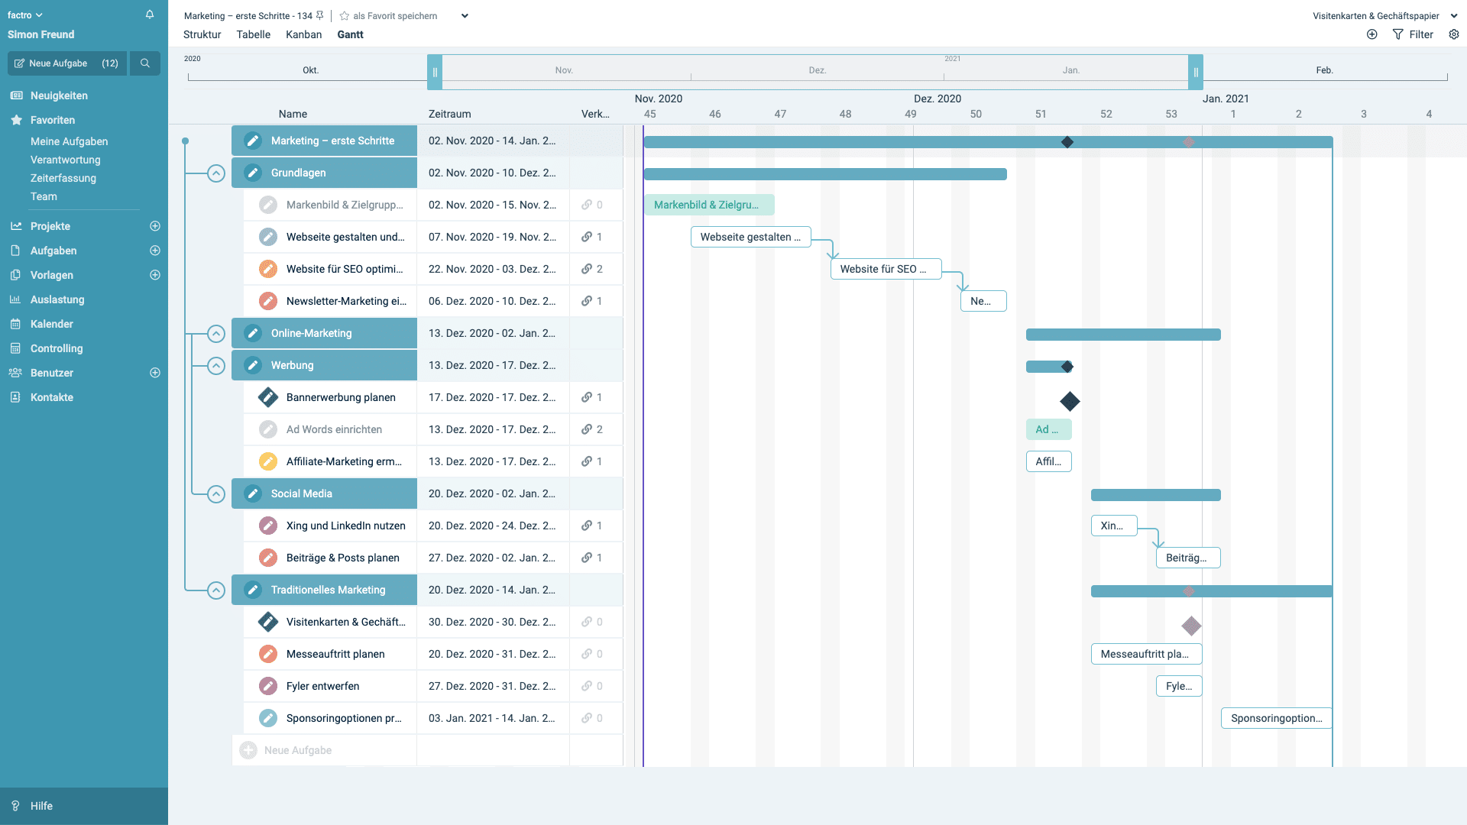Click status icon of Newsletter-Marketing
Screen dimensions: 1467x825
[268, 301]
